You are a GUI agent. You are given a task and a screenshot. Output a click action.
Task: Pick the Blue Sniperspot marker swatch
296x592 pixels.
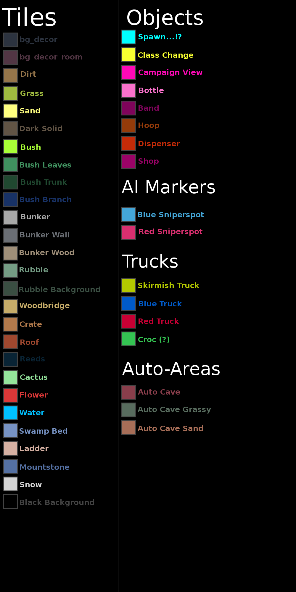[129, 215]
